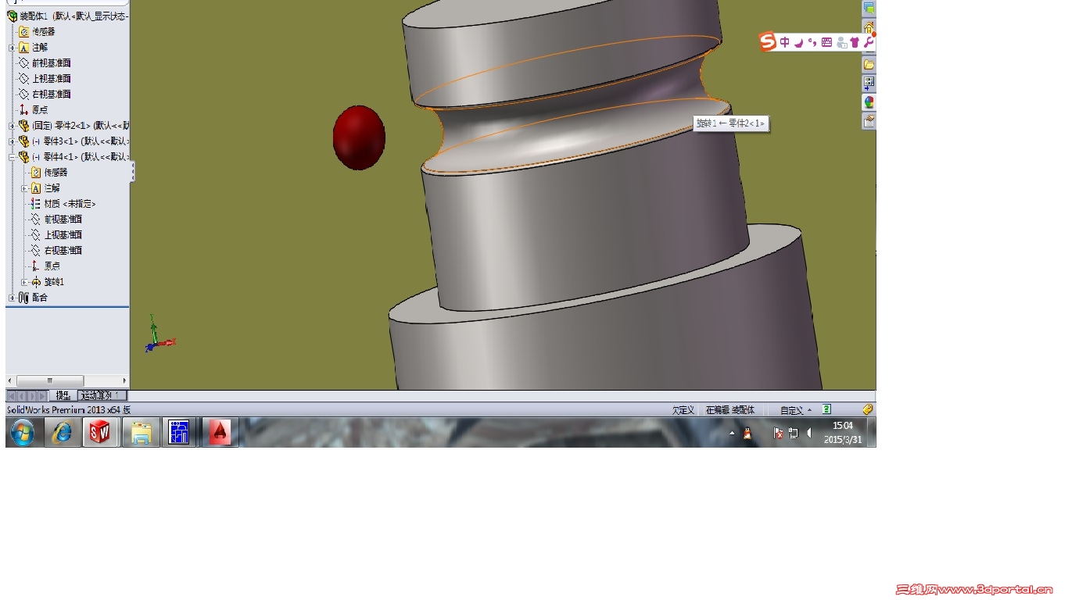Viewport: 1068px width, 600px height.
Task: Switch to the 运动算例 1 tab
Action: pyautogui.click(x=102, y=396)
